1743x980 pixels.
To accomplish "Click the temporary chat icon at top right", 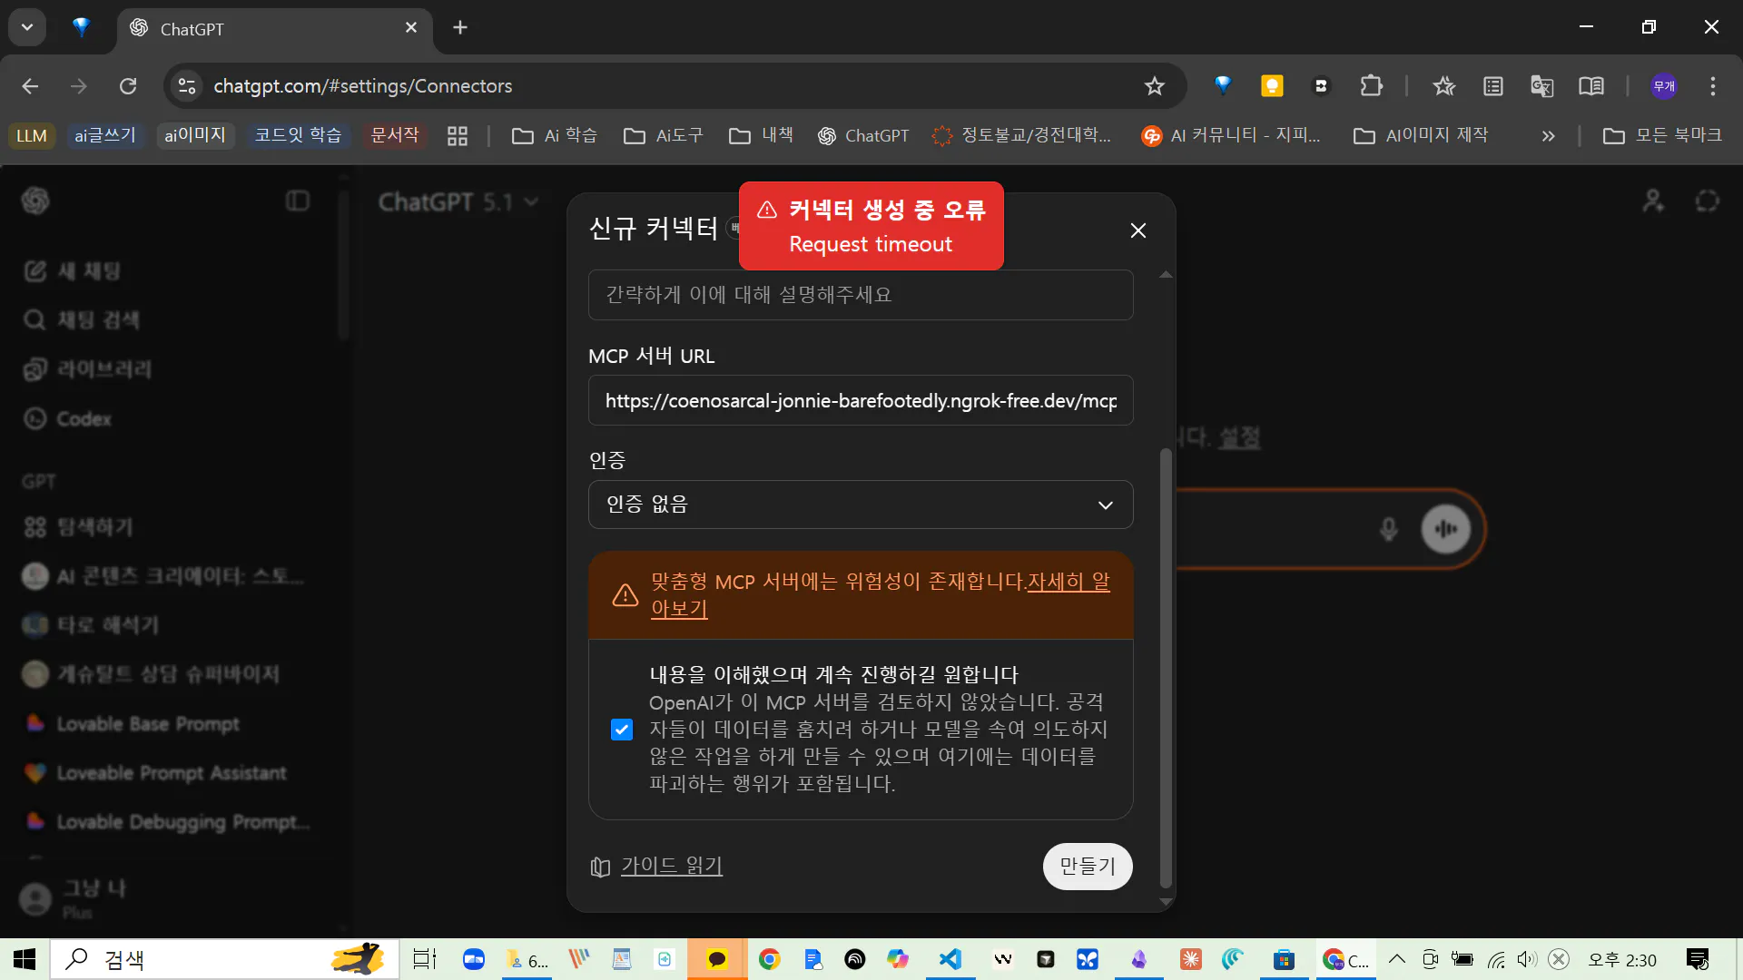I will [1707, 201].
